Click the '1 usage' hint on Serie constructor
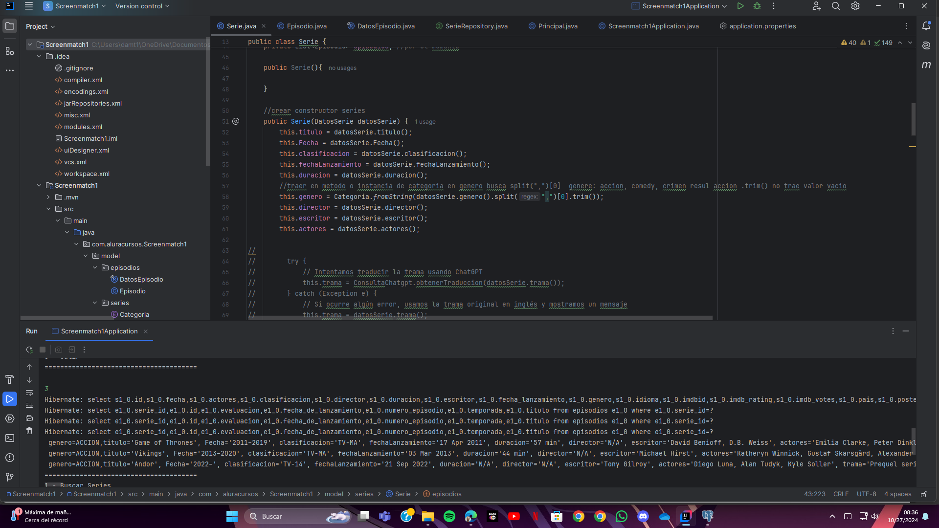 pyautogui.click(x=425, y=122)
